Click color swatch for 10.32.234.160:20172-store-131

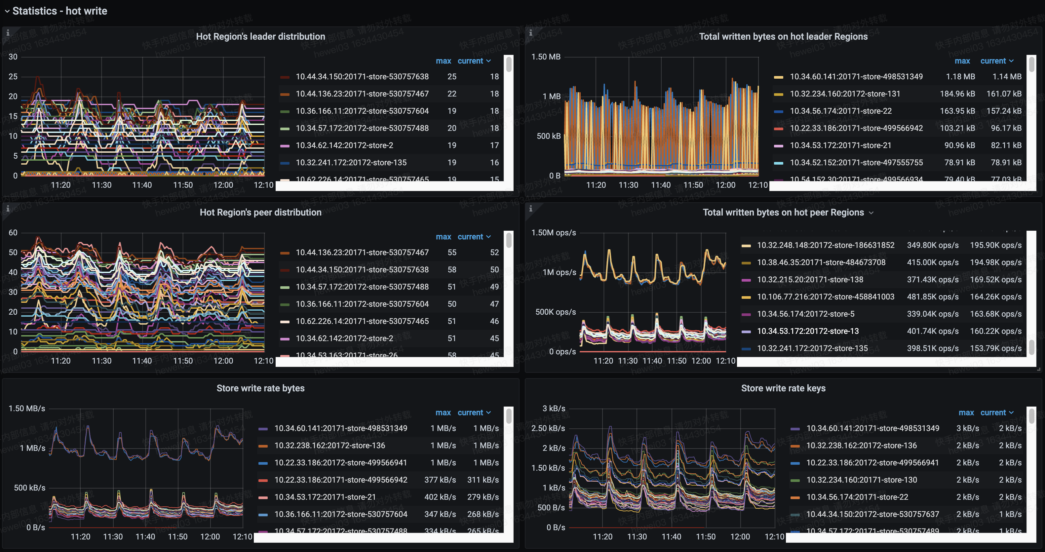click(779, 94)
